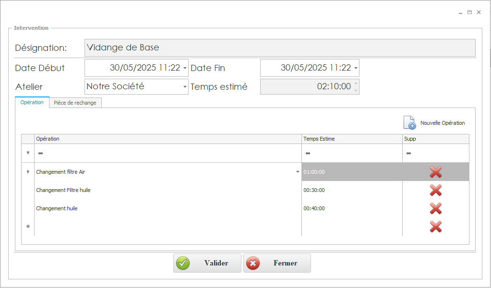Expand the Date Fin date picker

pos(356,68)
